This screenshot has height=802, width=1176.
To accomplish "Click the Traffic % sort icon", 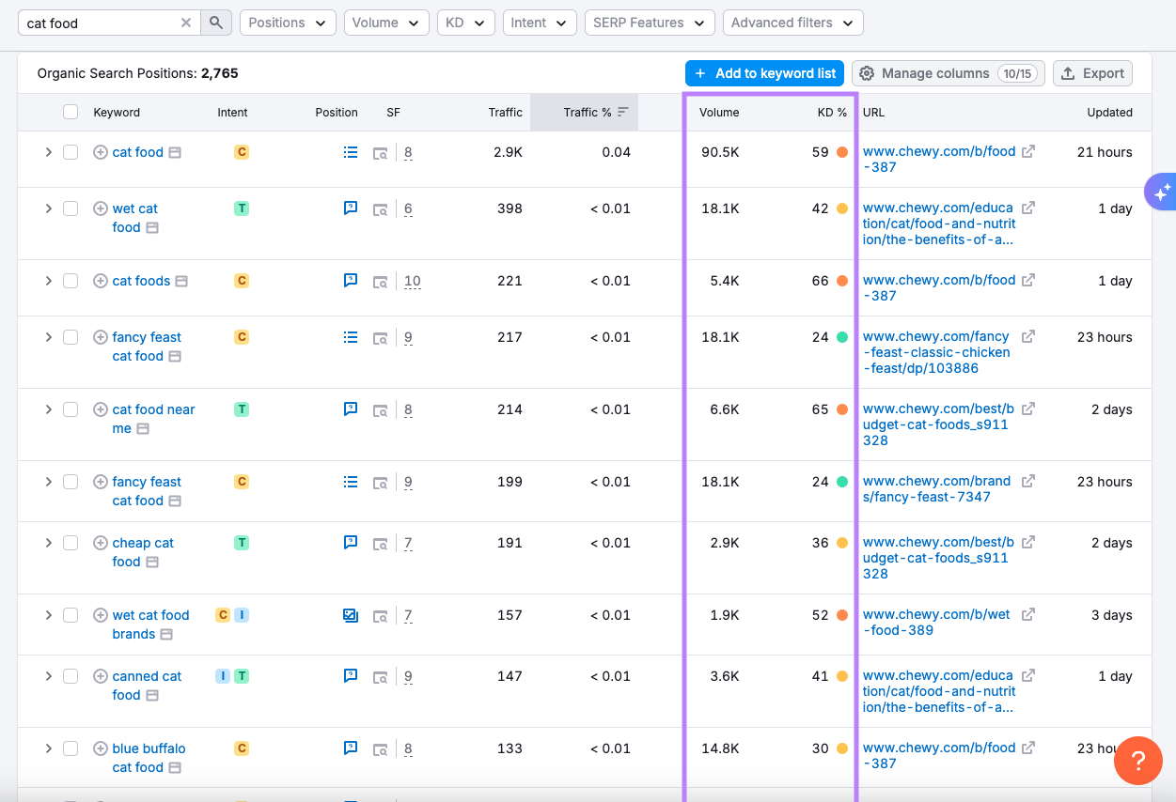I will [x=622, y=112].
